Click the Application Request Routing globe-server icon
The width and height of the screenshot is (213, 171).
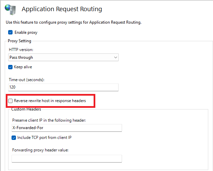click(10, 9)
